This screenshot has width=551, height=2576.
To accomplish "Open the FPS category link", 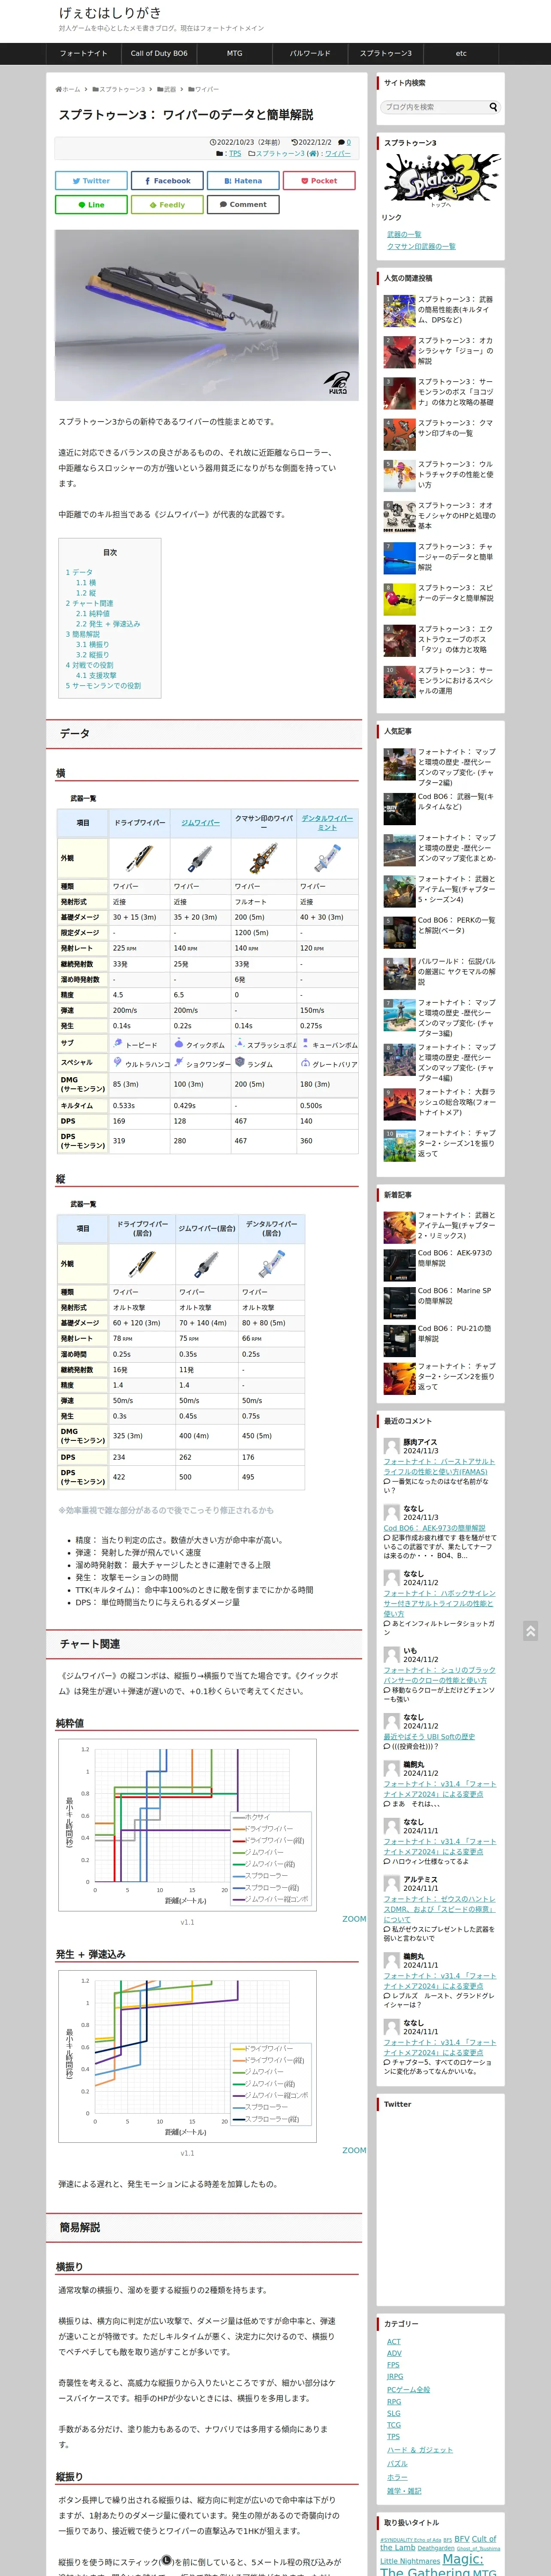I will coord(393,2365).
